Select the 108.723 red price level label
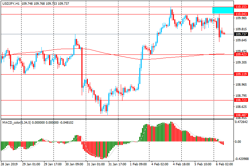 coord(241,100)
